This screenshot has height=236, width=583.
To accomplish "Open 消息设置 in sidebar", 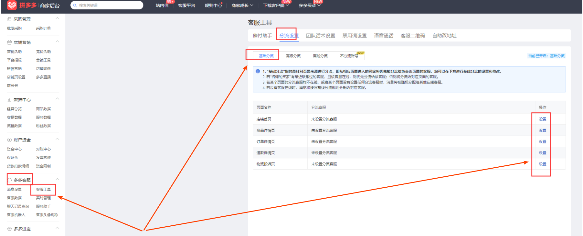I will [14, 190].
